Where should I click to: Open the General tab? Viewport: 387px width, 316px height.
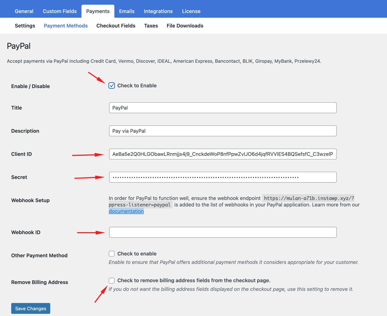24,11
